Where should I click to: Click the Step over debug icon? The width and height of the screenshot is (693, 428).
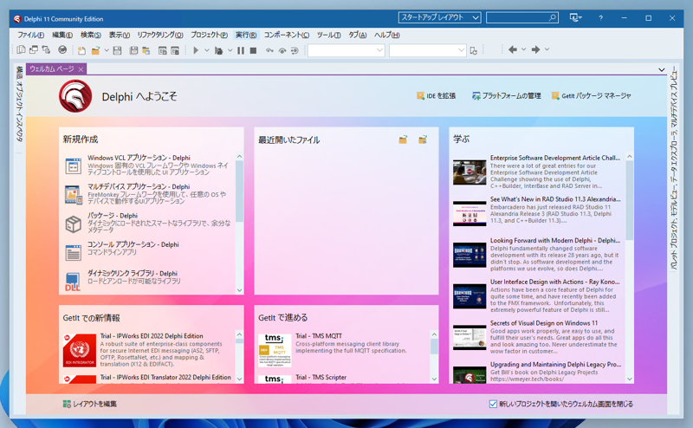coord(282,50)
